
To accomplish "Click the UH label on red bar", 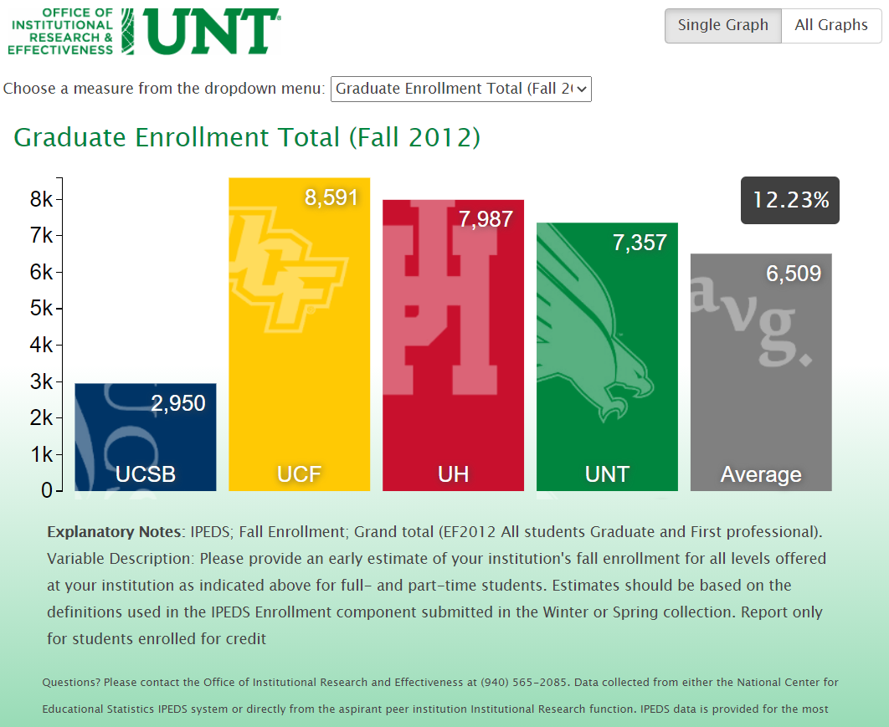I will pos(453,474).
